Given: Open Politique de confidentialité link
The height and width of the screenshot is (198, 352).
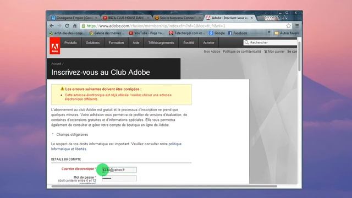Looking at the screenshot, I should point(242,52).
